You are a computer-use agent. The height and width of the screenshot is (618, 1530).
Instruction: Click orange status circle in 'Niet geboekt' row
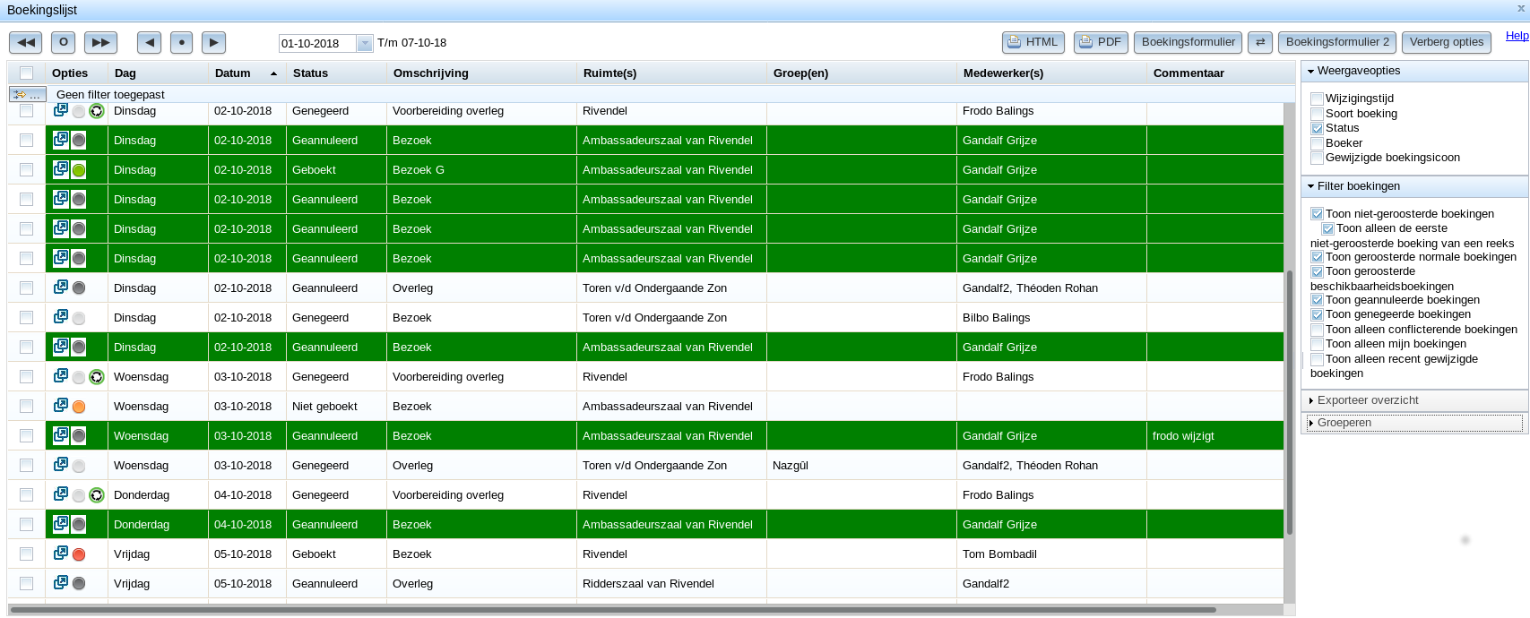click(79, 407)
